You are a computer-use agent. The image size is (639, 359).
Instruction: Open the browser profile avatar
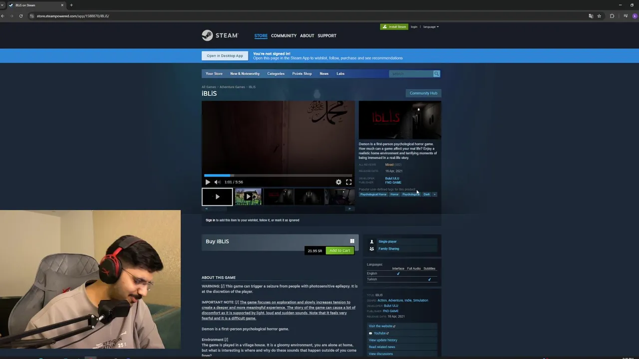[x=635, y=16]
